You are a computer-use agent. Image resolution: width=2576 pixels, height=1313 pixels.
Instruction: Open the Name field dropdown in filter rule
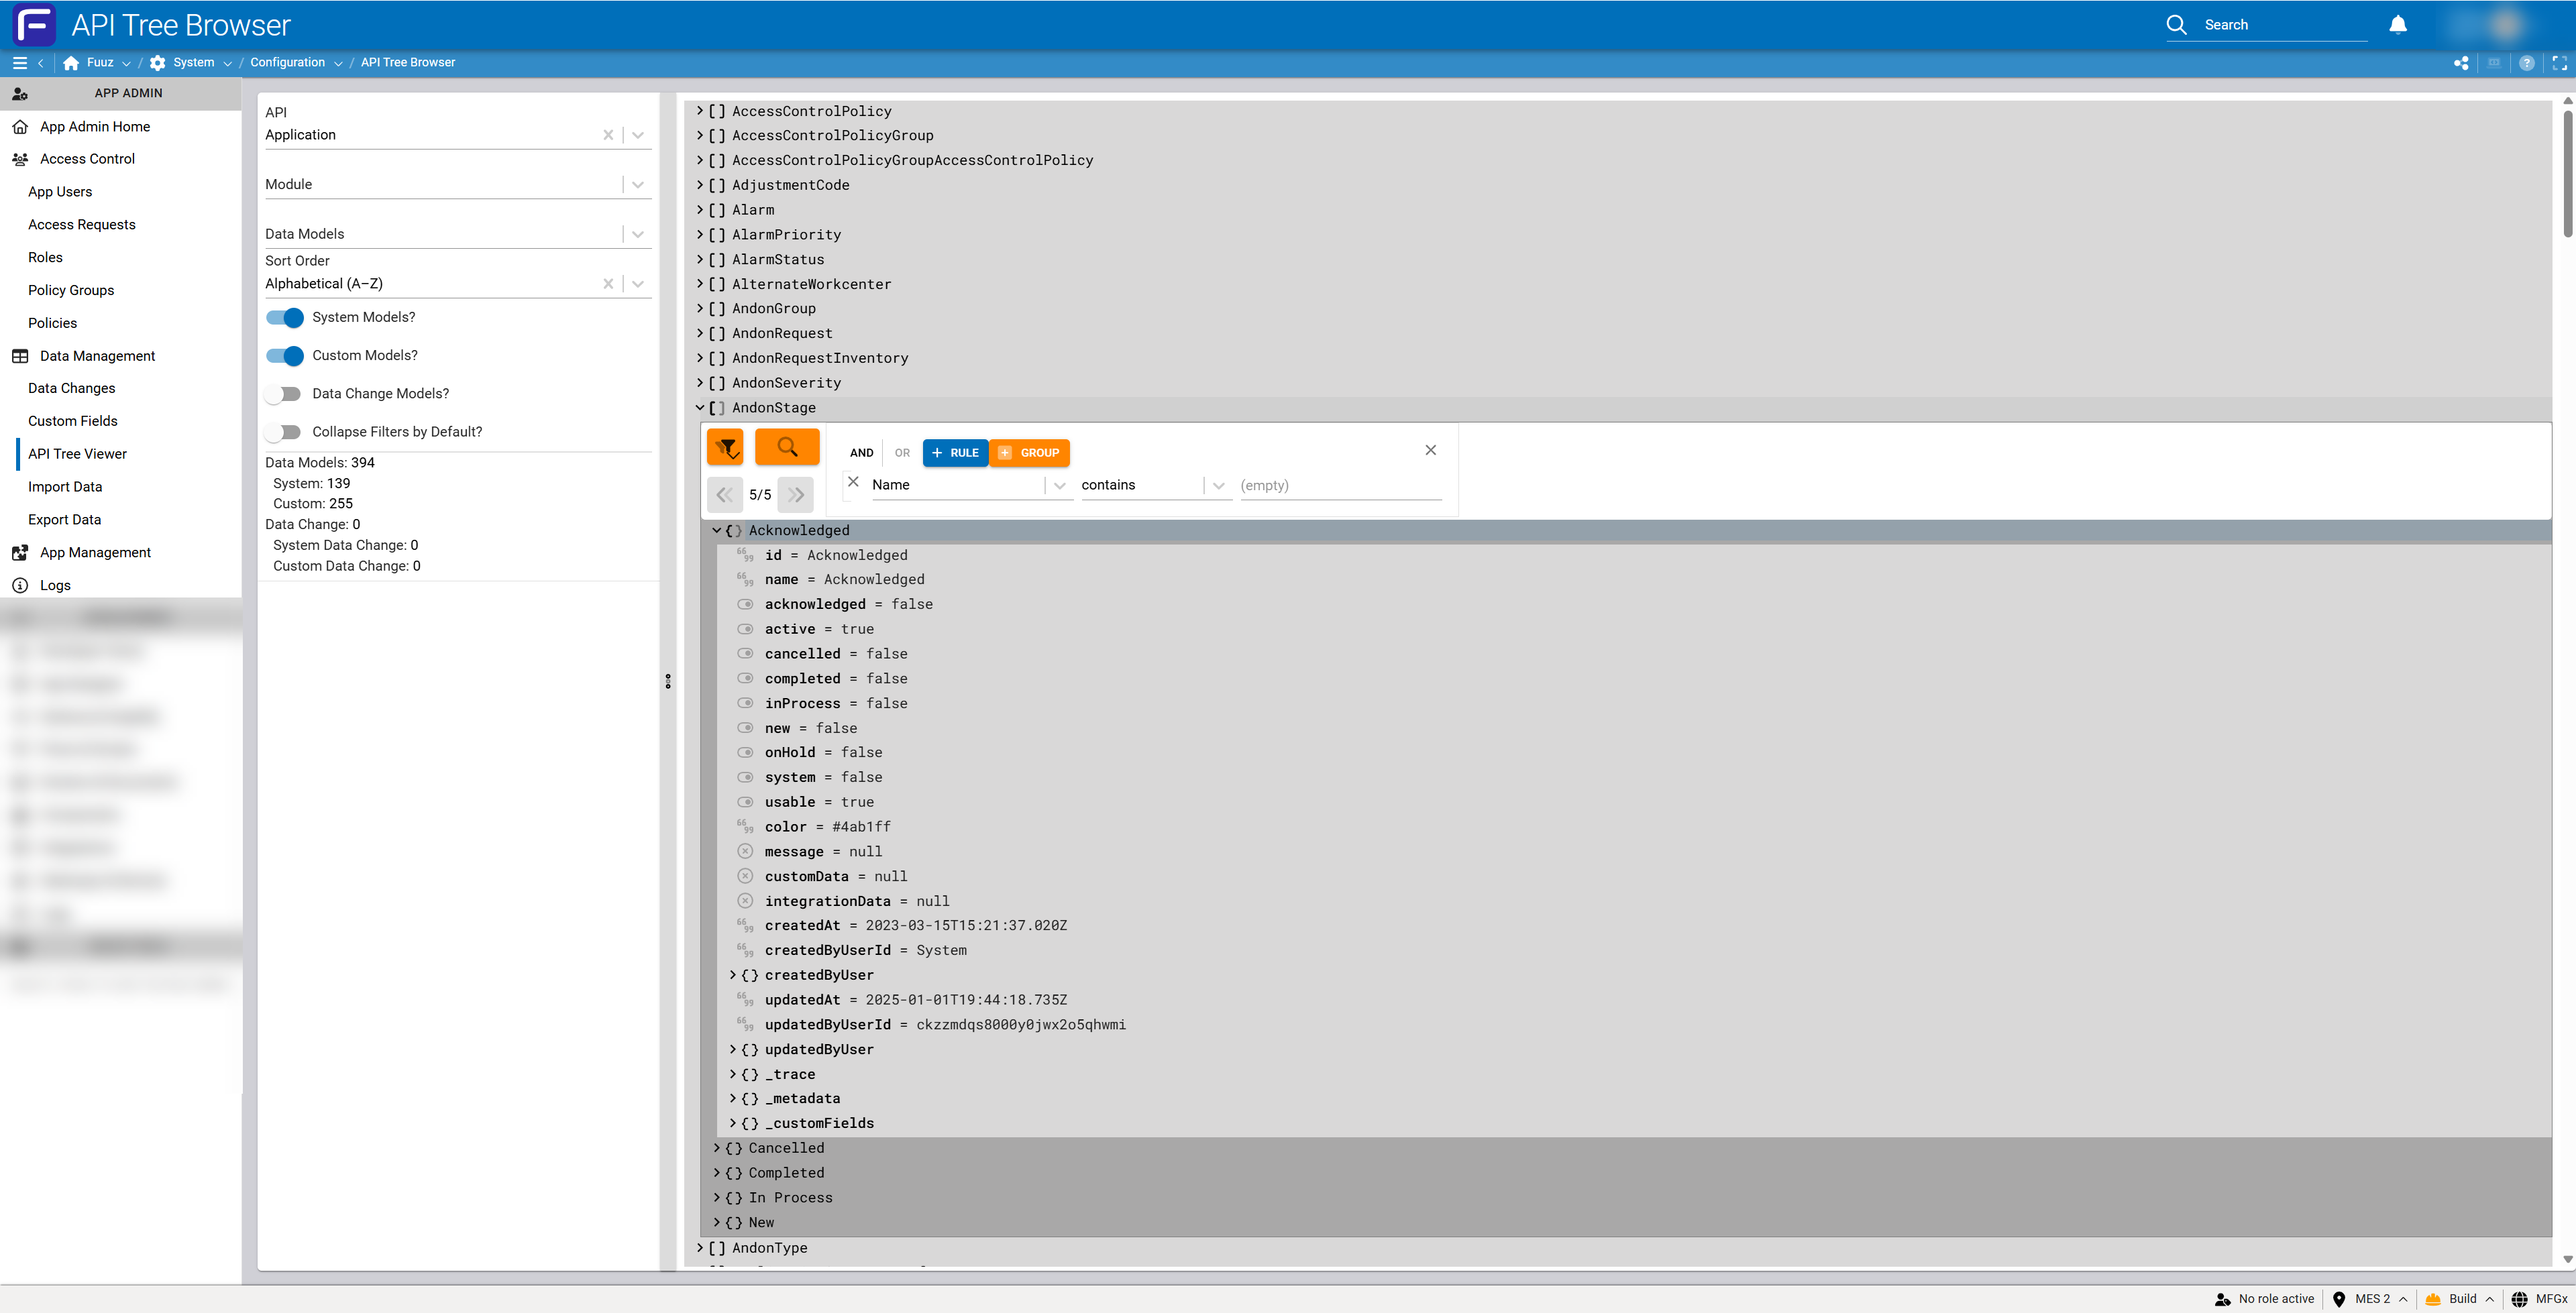point(1060,486)
